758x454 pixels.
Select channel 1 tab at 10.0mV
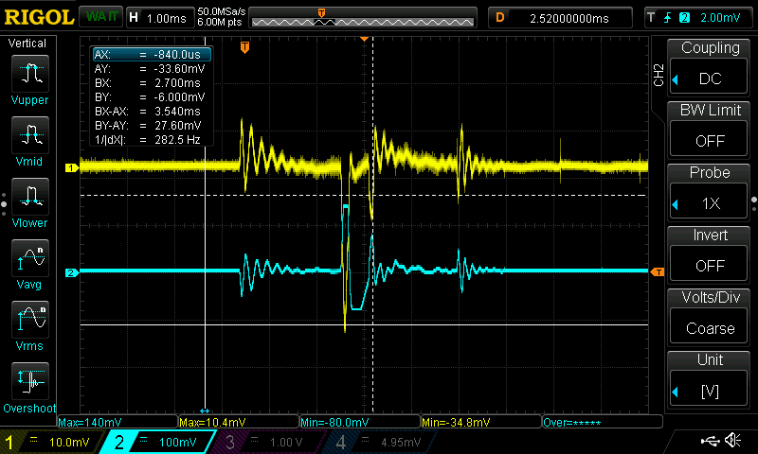[x=52, y=442]
